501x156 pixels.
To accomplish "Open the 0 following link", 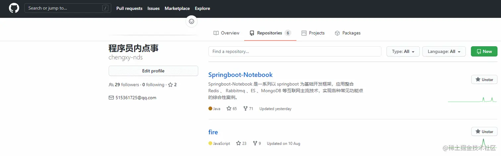I will [153, 85].
